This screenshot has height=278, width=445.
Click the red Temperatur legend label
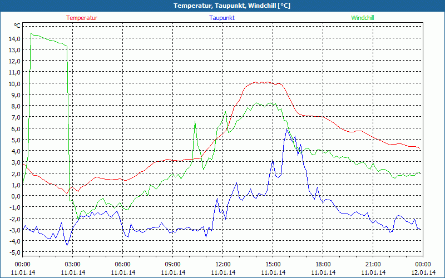[x=82, y=18]
